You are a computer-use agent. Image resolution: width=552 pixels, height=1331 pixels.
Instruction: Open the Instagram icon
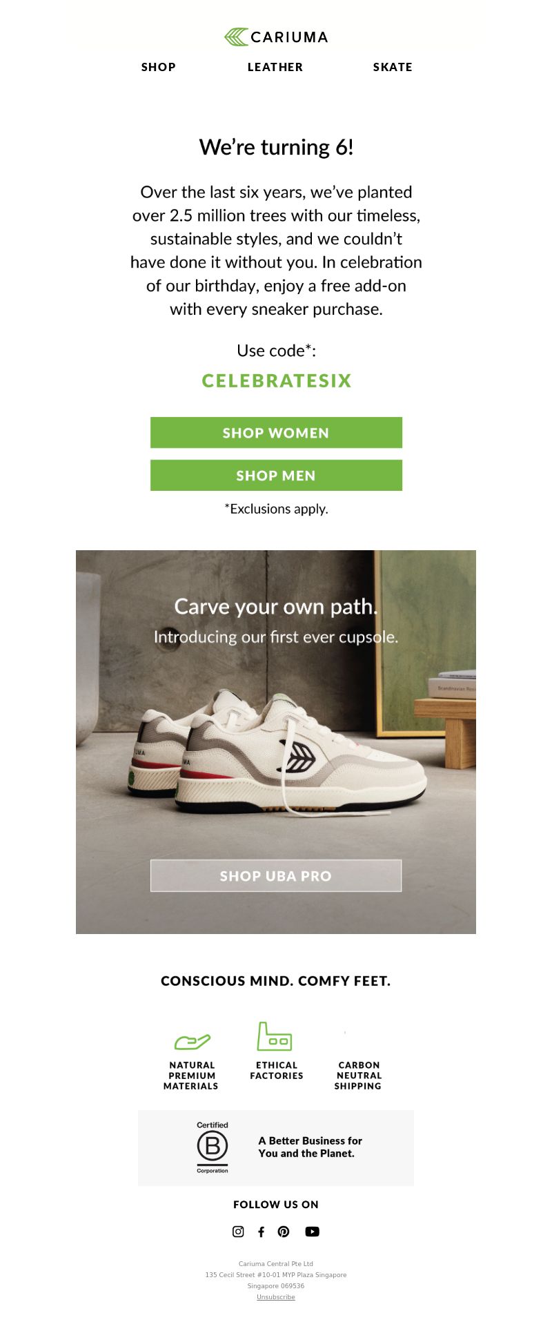(x=238, y=1232)
